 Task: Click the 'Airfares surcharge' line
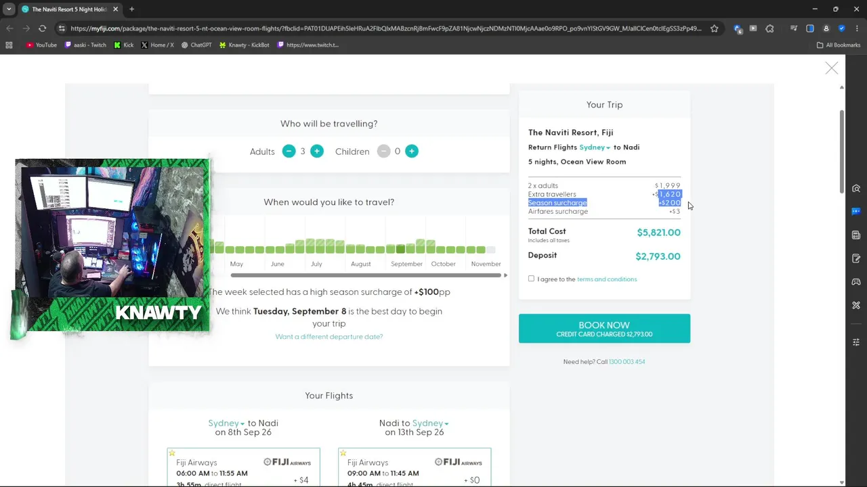point(604,212)
